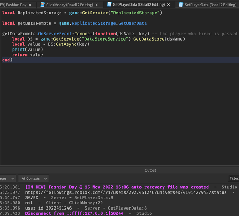Open the messages filter dropdown
The image size is (239, 216).
[7, 178]
